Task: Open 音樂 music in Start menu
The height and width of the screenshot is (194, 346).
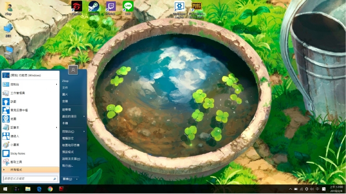Action: click(x=65, y=101)
